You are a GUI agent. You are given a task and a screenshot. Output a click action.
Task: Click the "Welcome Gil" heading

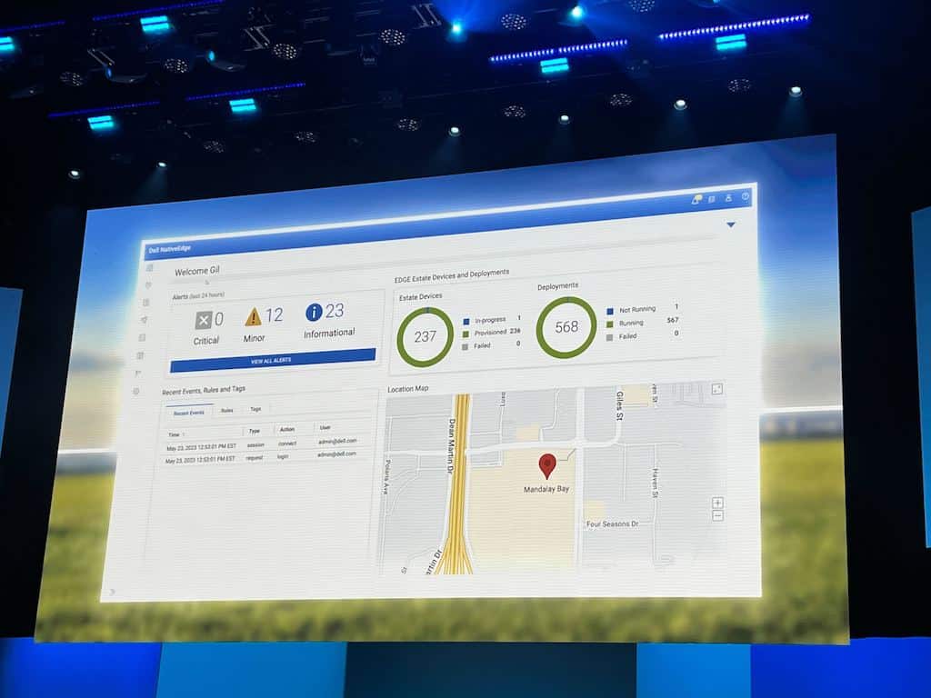tap(197, 271)
